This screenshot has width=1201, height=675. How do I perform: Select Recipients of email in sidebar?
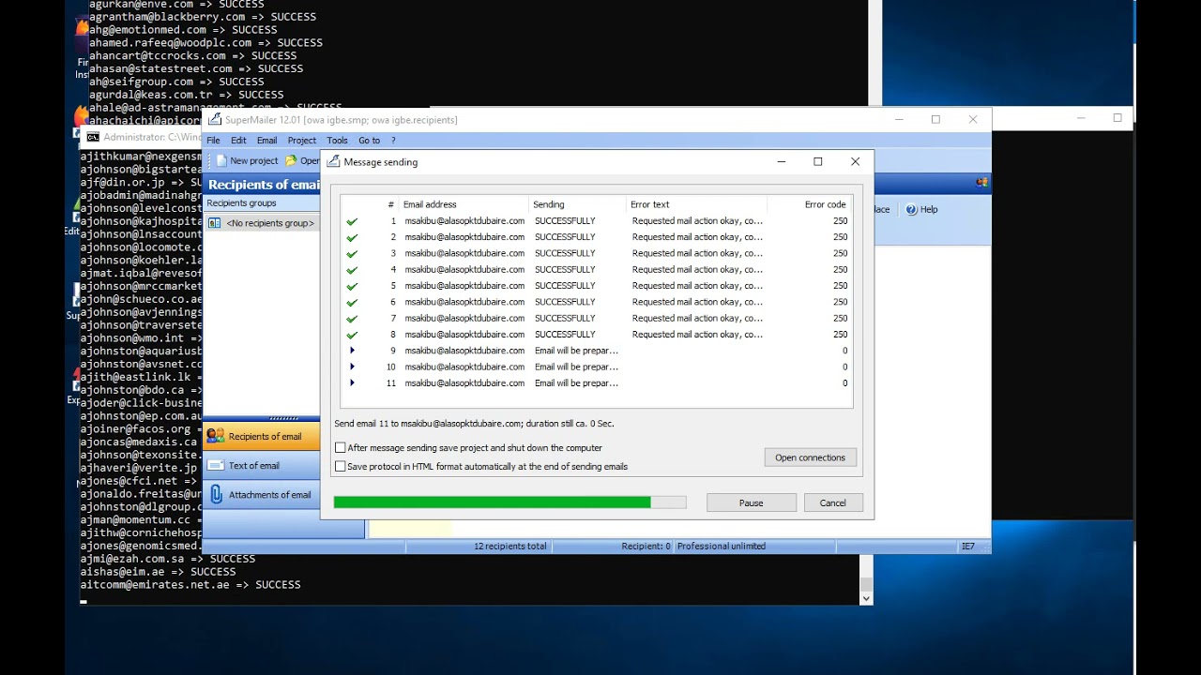[x=262, y=436]
